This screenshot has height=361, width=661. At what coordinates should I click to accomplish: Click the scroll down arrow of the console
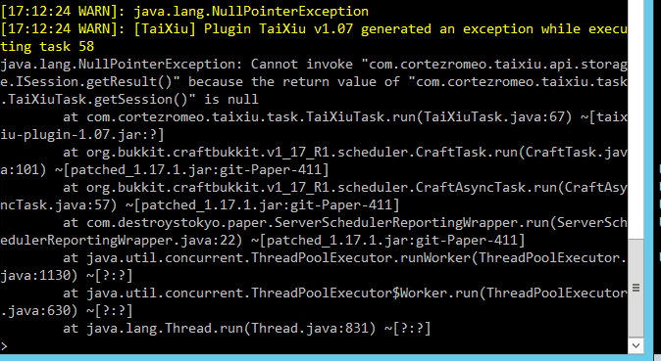[636, 345]
